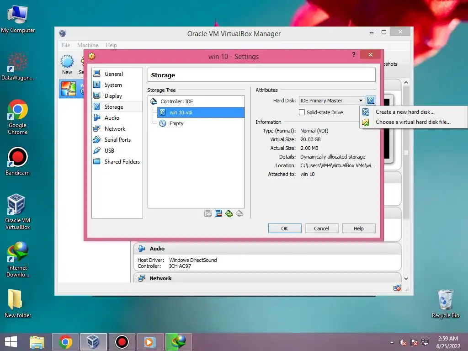
Task: Choose a virtual hard disk file...
Action: [413, 122]
